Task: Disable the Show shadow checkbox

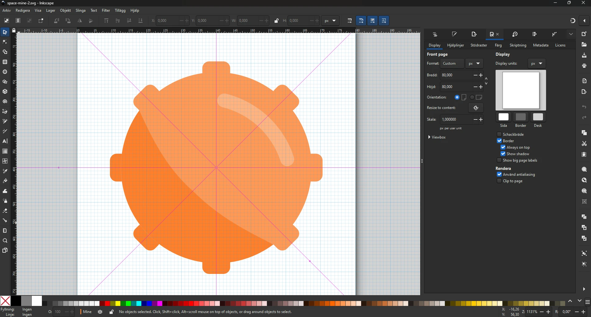Action: click(503, 154)
